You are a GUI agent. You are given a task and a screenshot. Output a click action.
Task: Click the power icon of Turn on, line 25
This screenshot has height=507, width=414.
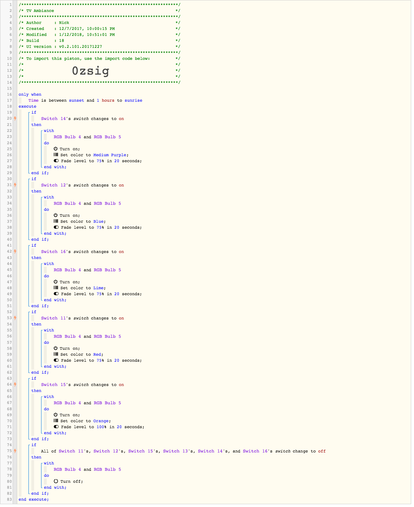pos(56,149)
